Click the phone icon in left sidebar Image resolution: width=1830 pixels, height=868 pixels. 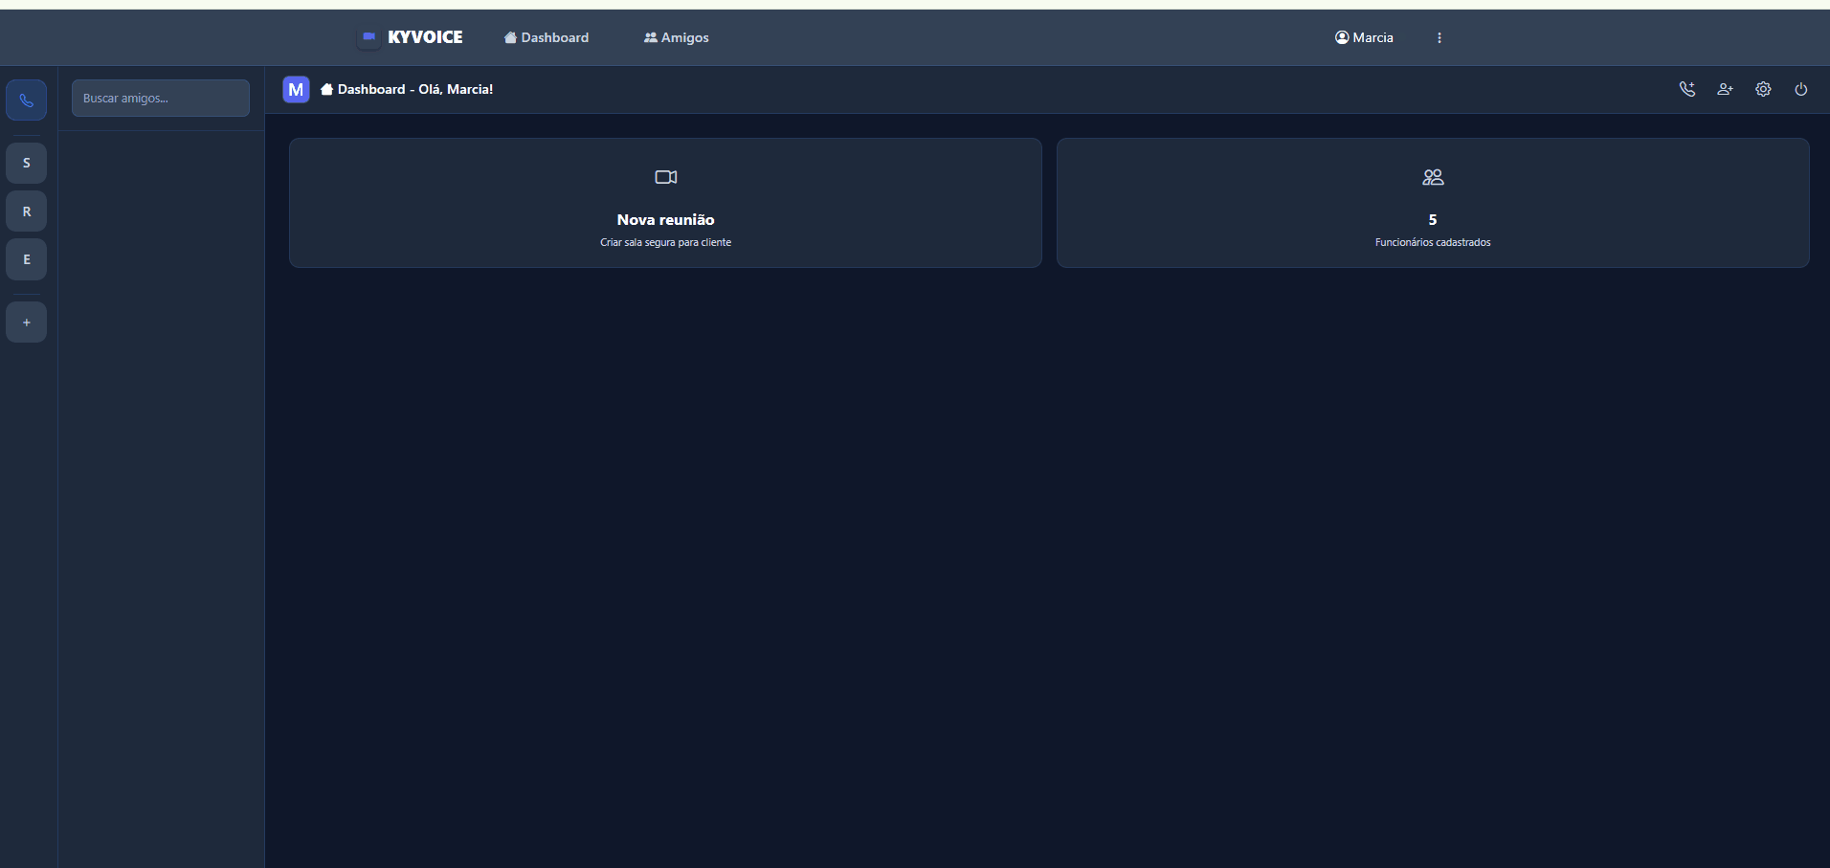coord(27,100)
